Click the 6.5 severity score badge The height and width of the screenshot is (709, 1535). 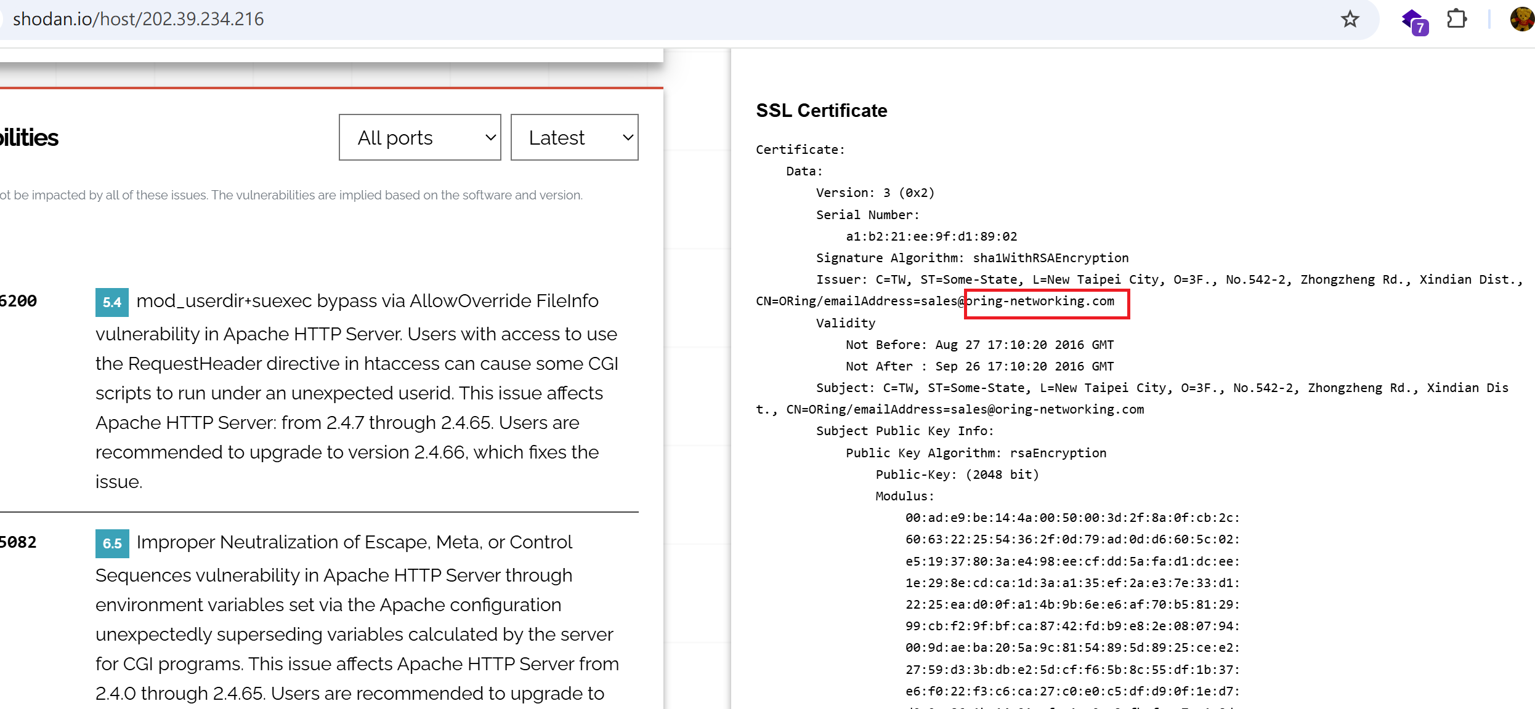coord(112,543)
